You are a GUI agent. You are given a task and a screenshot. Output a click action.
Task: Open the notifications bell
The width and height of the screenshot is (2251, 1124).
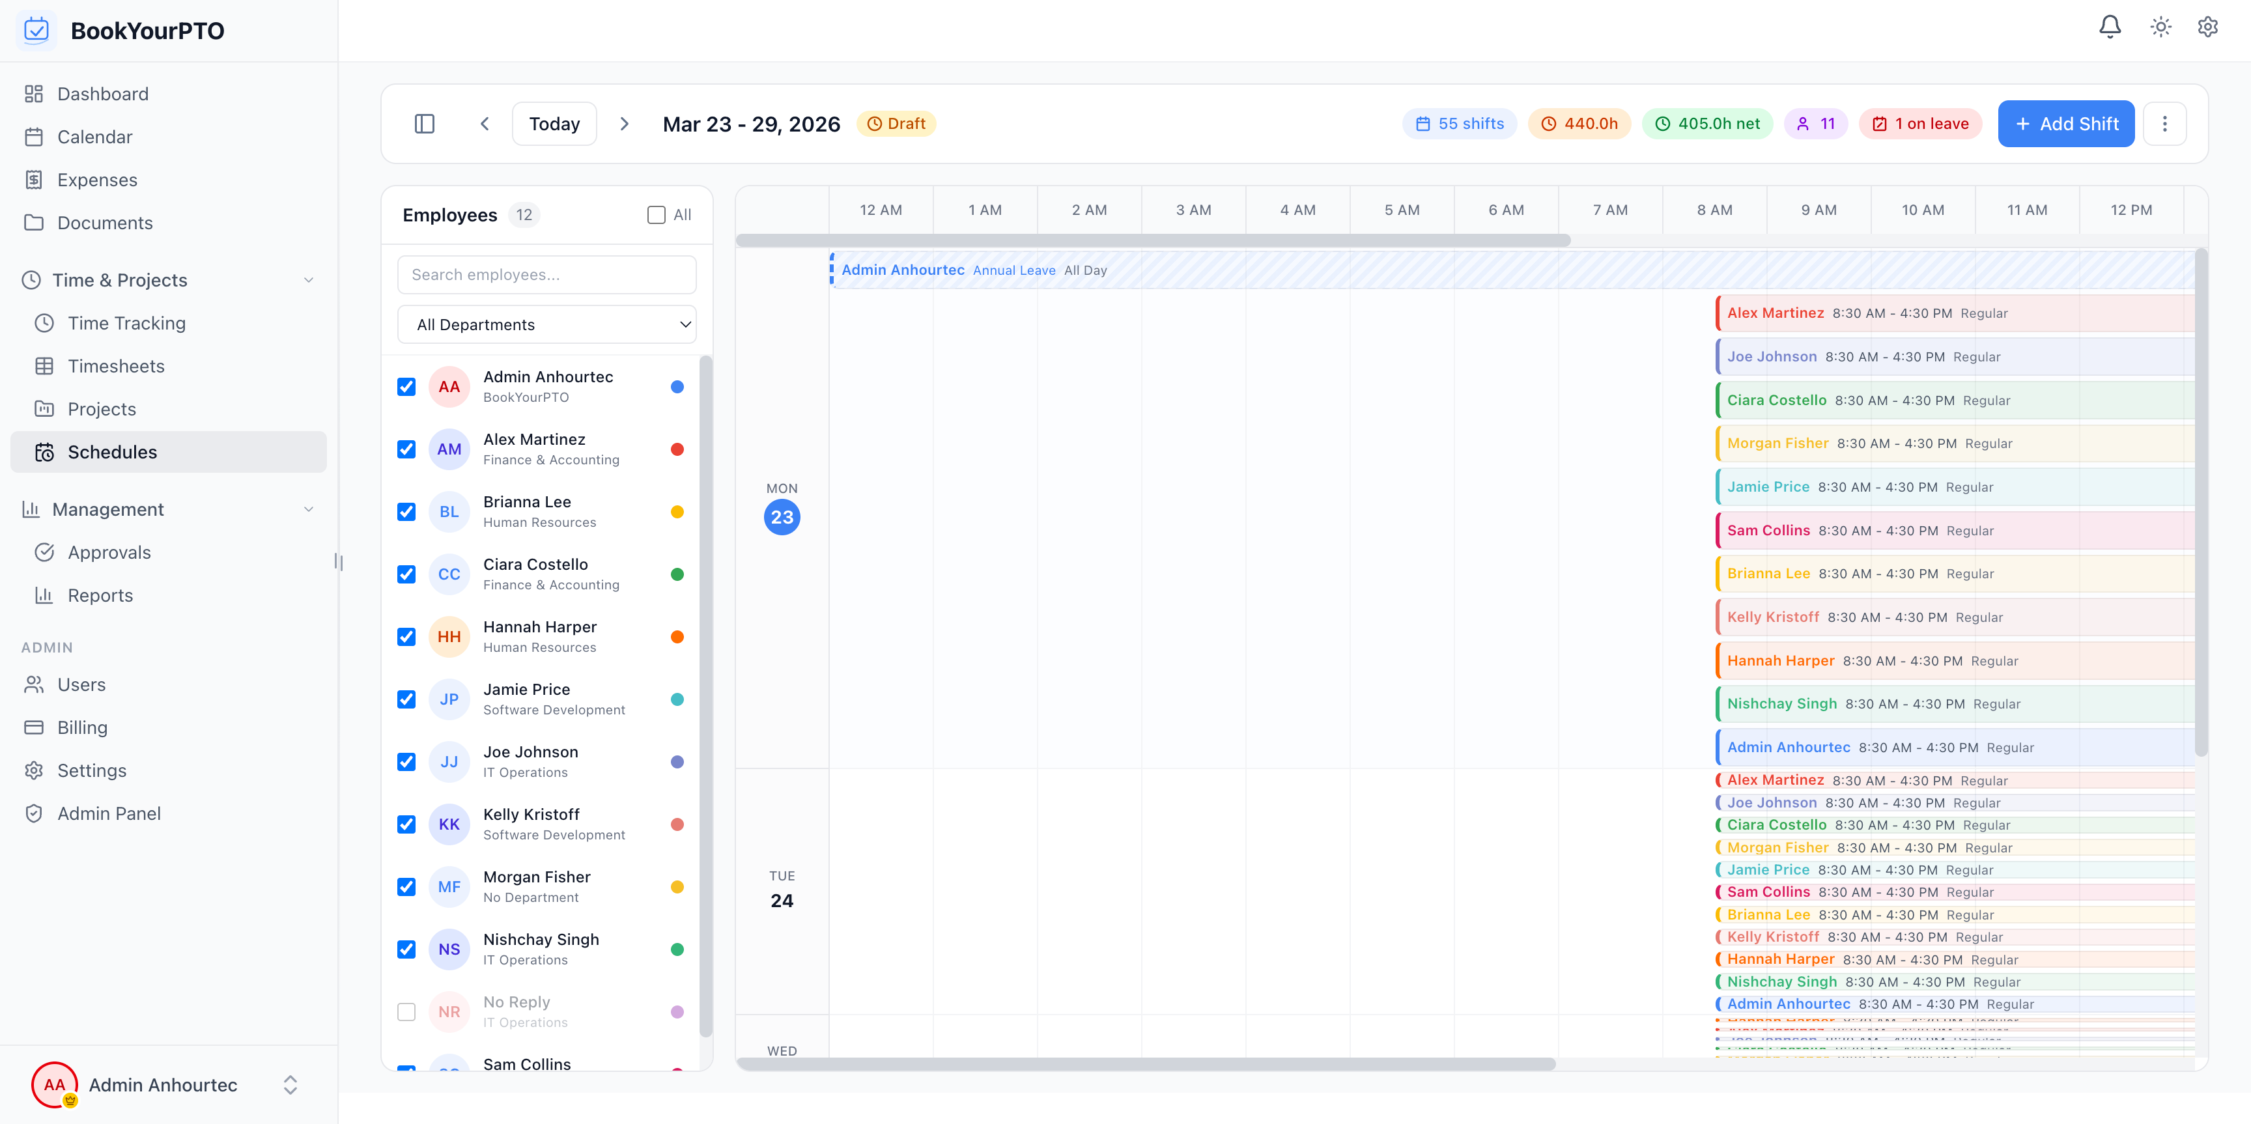2110,27
